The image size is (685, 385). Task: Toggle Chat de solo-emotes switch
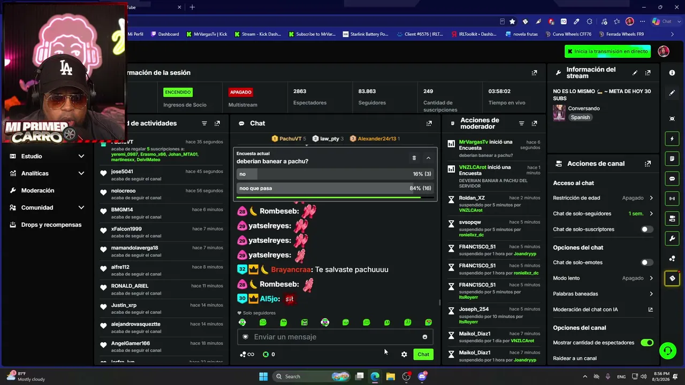coord(647,263)
